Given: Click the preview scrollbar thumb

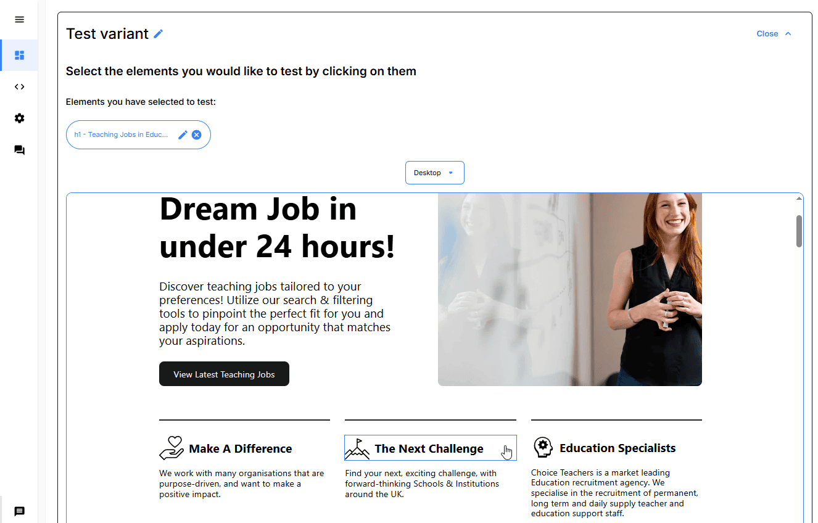Looking at the screenshot, I should [799, 231].
